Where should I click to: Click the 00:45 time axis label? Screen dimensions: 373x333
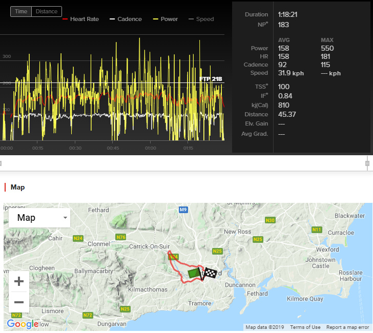113,148
